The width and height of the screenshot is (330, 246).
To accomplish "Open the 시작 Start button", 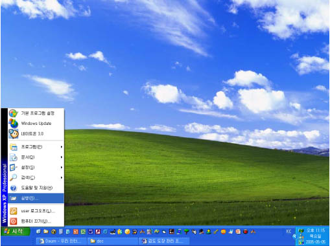I will pos(15,231).
